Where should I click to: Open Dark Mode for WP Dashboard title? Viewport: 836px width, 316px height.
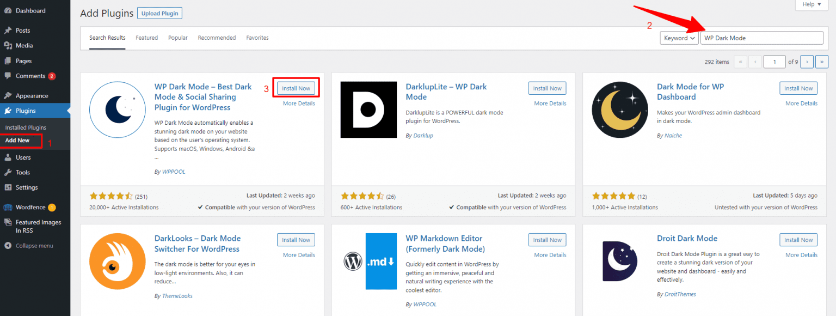click(691, 92)
